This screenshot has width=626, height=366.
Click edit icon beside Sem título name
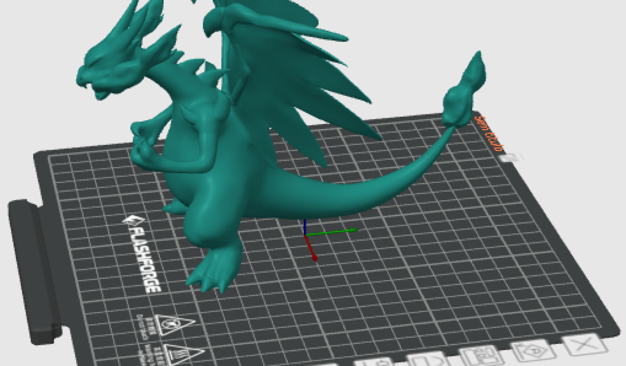510,158
